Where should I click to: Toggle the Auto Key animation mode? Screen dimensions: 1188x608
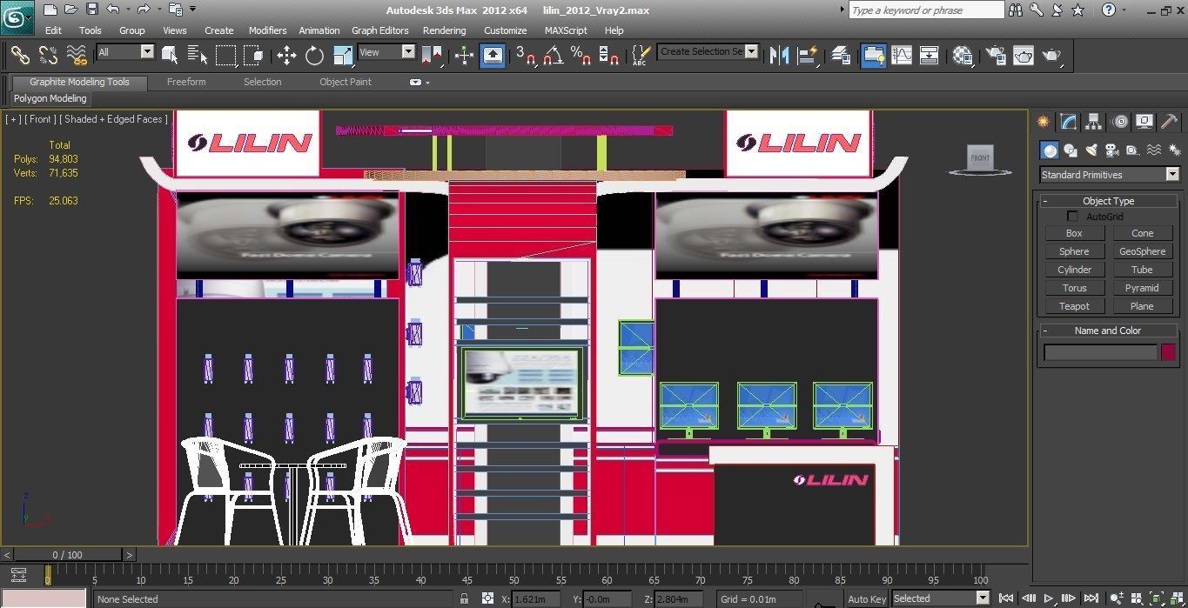click(x=866, y=598)
